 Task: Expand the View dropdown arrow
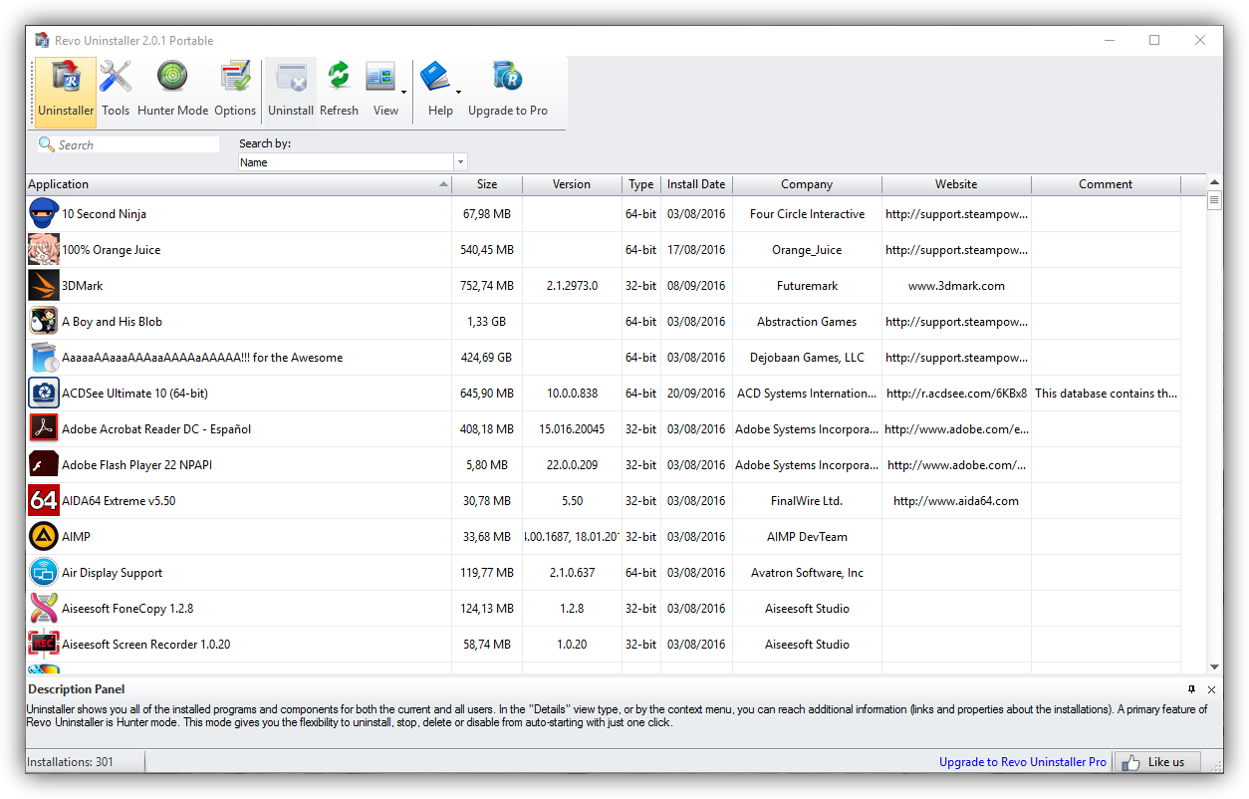403,92
